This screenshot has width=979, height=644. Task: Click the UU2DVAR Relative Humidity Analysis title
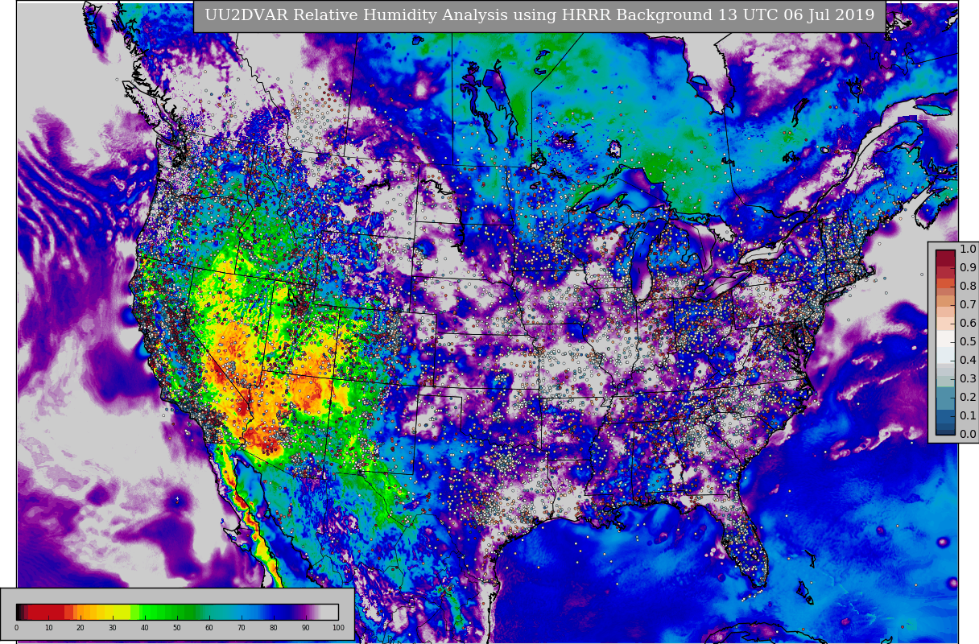tap(539, 15)
